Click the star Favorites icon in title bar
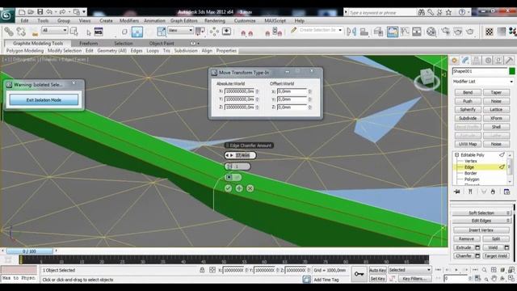Image resolution: width=517 pixels, height=291 pixels. point(449,13)
